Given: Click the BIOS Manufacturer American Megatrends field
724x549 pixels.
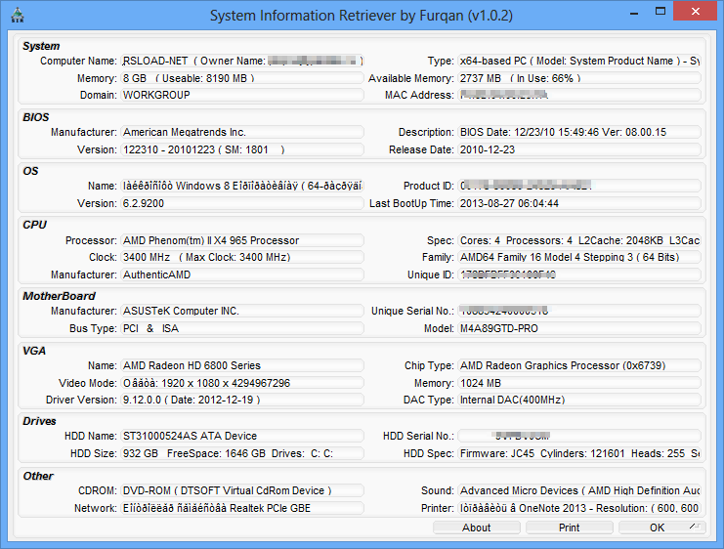Looking at the screenshot, I should [241, 132].
